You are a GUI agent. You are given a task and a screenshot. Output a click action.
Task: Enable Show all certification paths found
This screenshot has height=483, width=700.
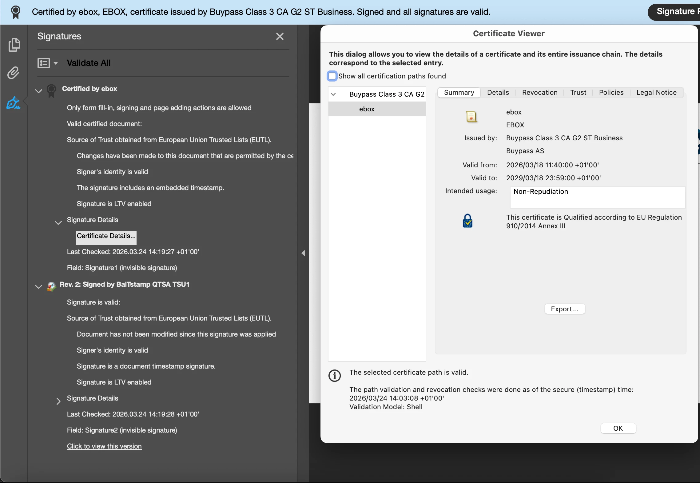click(332, 76)
